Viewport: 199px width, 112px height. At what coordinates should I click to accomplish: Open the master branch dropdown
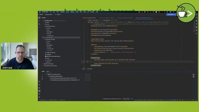[58, 15]
